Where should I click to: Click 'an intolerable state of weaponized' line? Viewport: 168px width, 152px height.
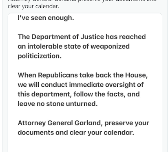tap(73, 47)
